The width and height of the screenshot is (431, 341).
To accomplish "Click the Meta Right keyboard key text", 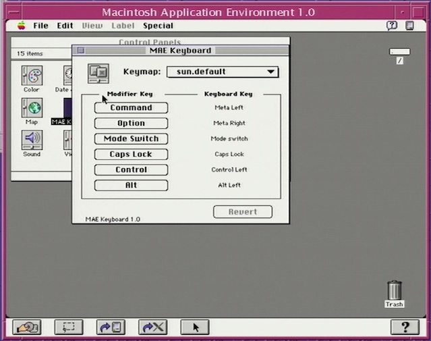I will [229, 123].
